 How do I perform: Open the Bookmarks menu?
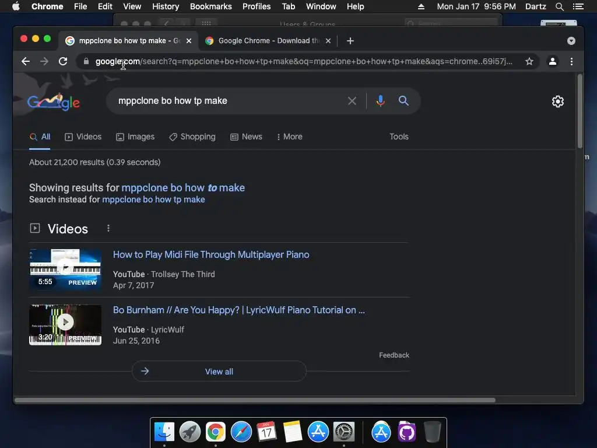pyautogui.click(x=211, y=6)
